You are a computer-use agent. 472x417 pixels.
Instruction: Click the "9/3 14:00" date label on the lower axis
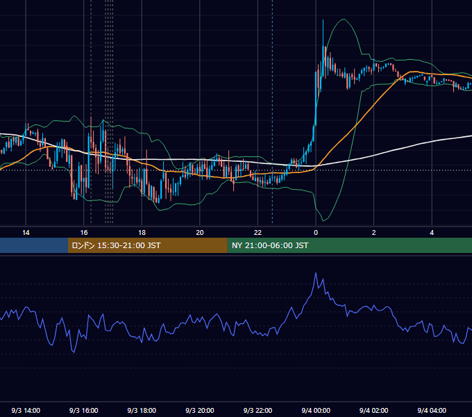tap(26, 411)
